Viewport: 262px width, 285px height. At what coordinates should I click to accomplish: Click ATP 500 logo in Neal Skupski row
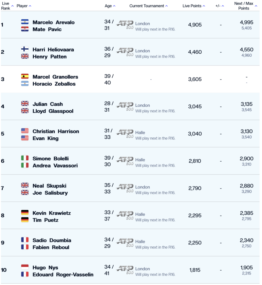pyautogui.click(x=125, y=188)
